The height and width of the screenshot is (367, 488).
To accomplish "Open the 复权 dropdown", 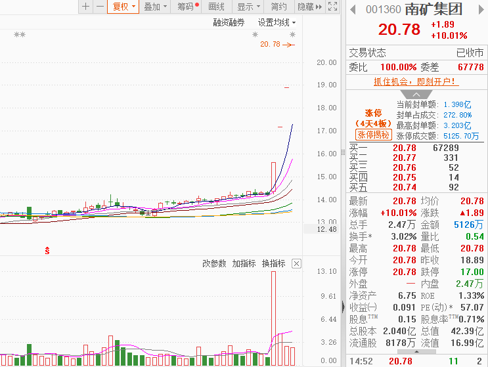I will (x=123, y=6).
